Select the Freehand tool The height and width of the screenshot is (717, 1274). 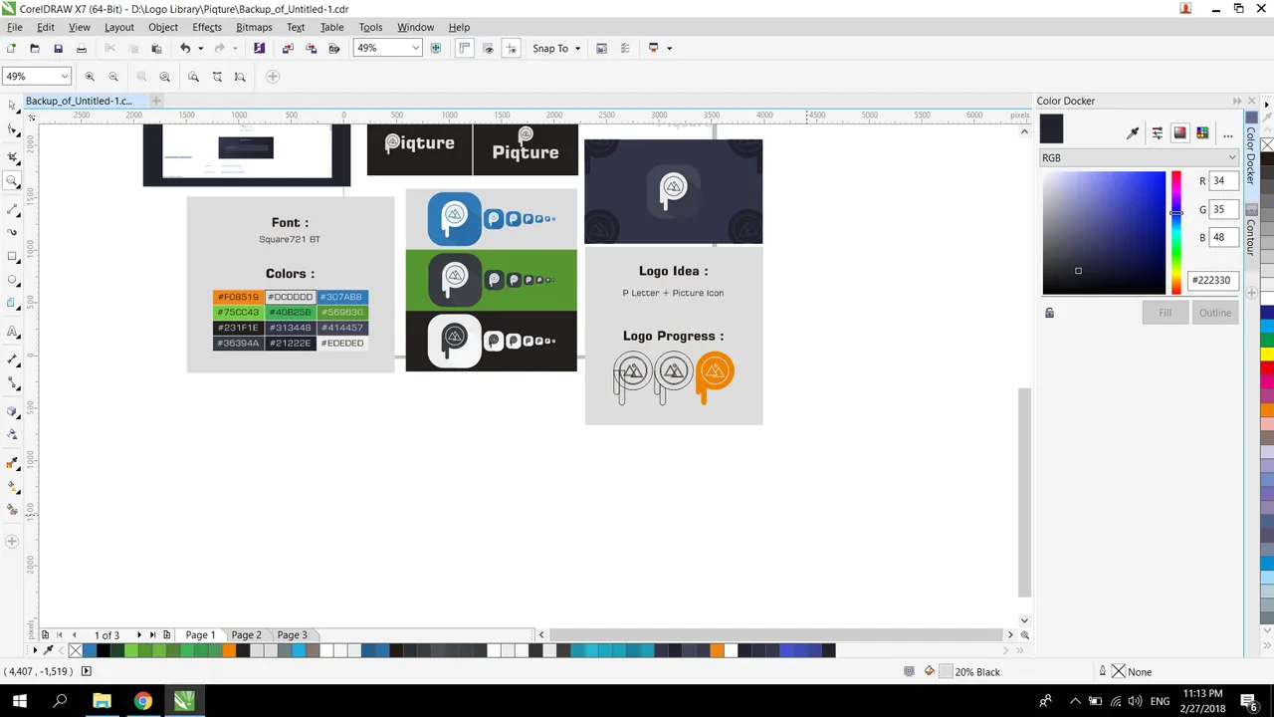[12, 209]
